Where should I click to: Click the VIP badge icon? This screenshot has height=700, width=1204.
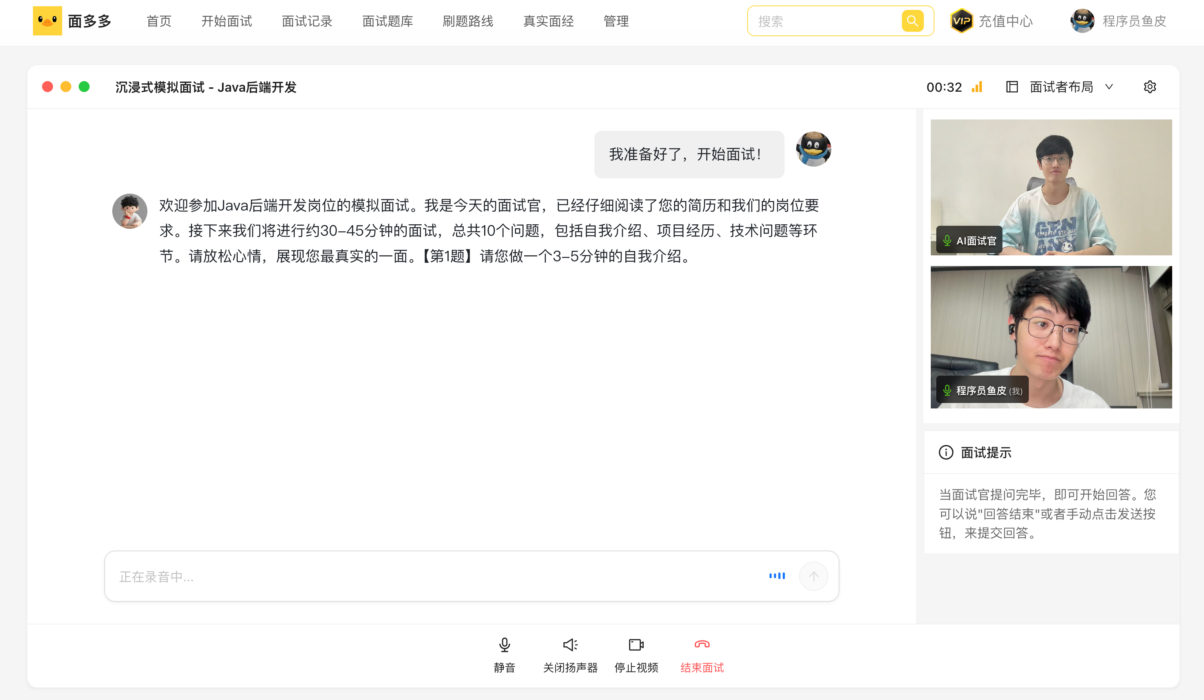coord(961,21)
